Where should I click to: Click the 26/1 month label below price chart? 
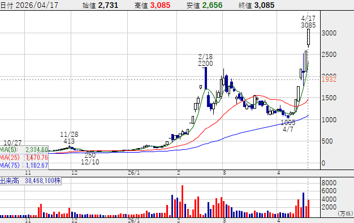(x=133, y=173)
